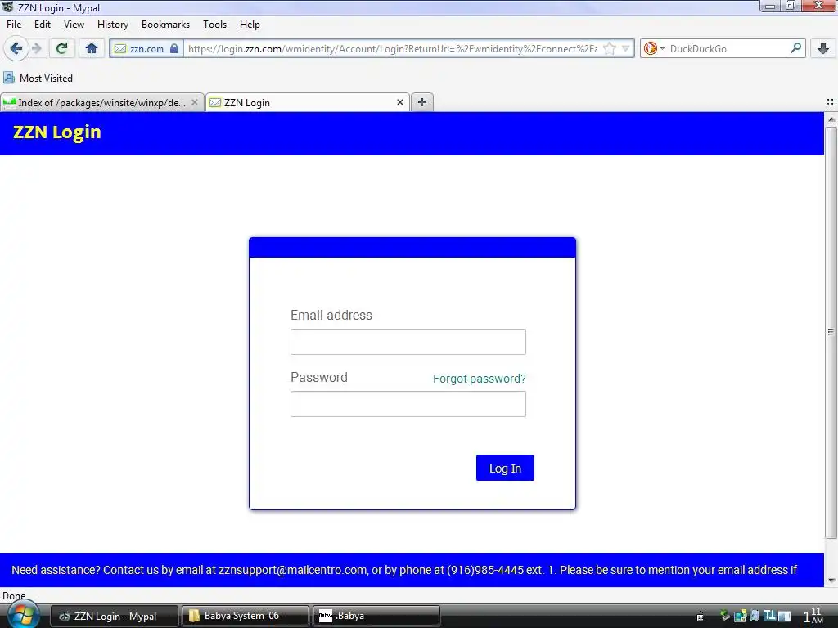Focus the Password field

coord(408,404)
